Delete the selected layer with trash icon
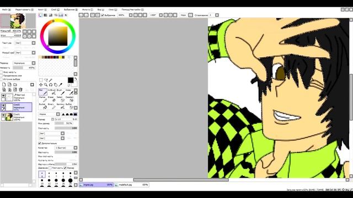 pyautogui.click(x=21, y=90)
